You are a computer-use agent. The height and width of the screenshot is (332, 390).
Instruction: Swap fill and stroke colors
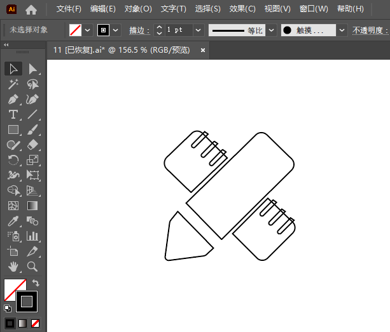tap(36, 283)
